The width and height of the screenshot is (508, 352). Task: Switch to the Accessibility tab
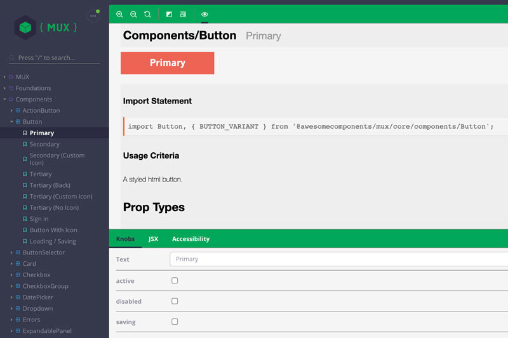tap(191, 238)
